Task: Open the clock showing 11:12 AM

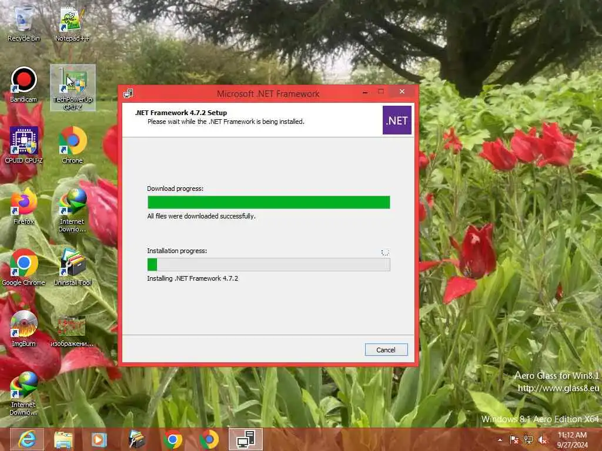Action: tap(572, 440)
